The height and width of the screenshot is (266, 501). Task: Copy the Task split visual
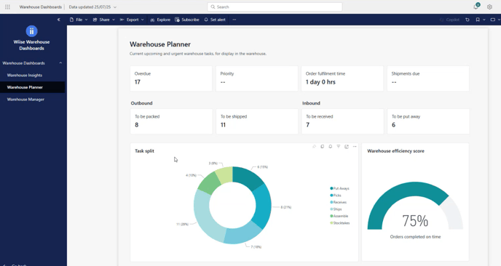[322, 146]
